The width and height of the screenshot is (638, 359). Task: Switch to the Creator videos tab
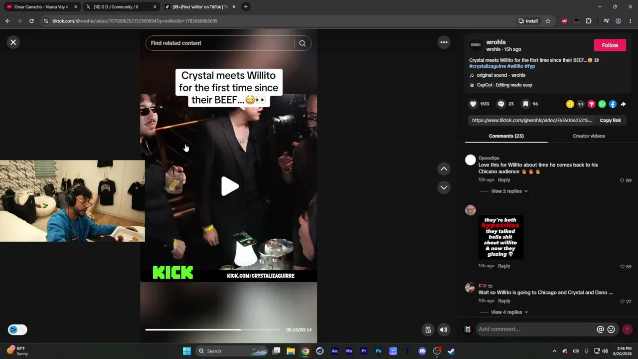pyautogui.click(x=589, y=136)
